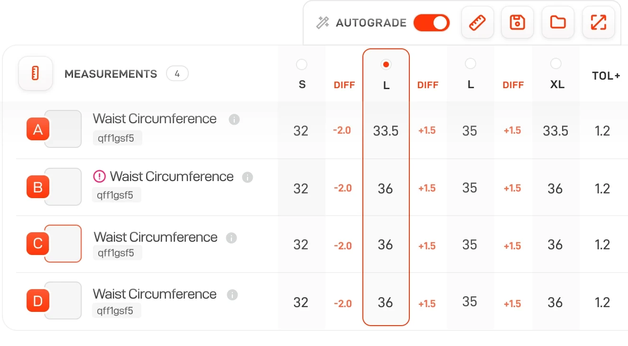Viewport: 628px width, 346px height.
Task: Click the info icon on row A
Action: (234, 119)
